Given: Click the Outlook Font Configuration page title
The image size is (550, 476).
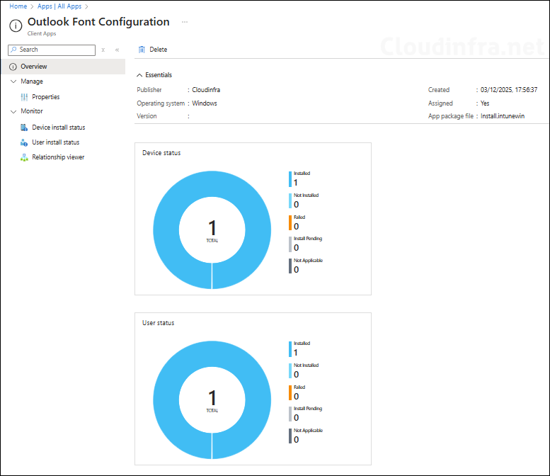Looking at the screenshot, I should pos(98,22).
